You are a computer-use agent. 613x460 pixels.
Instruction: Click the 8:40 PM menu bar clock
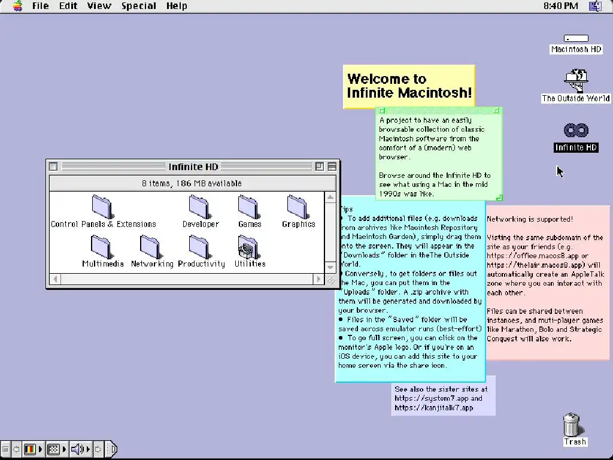560,6
